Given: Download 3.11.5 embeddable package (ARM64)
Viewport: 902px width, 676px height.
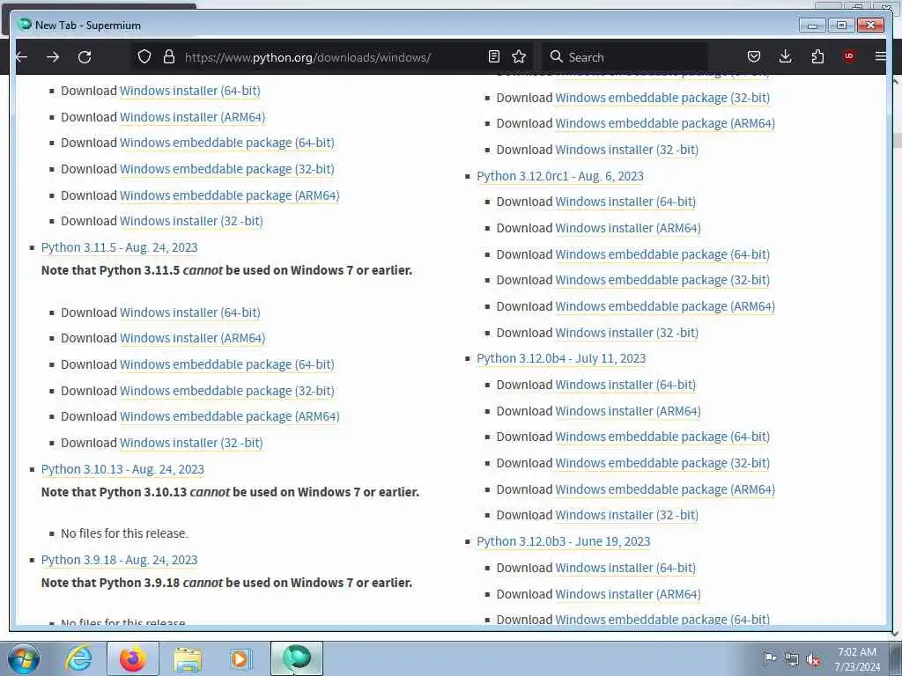Looking at the screenshot, I should [x=230, y=416].
